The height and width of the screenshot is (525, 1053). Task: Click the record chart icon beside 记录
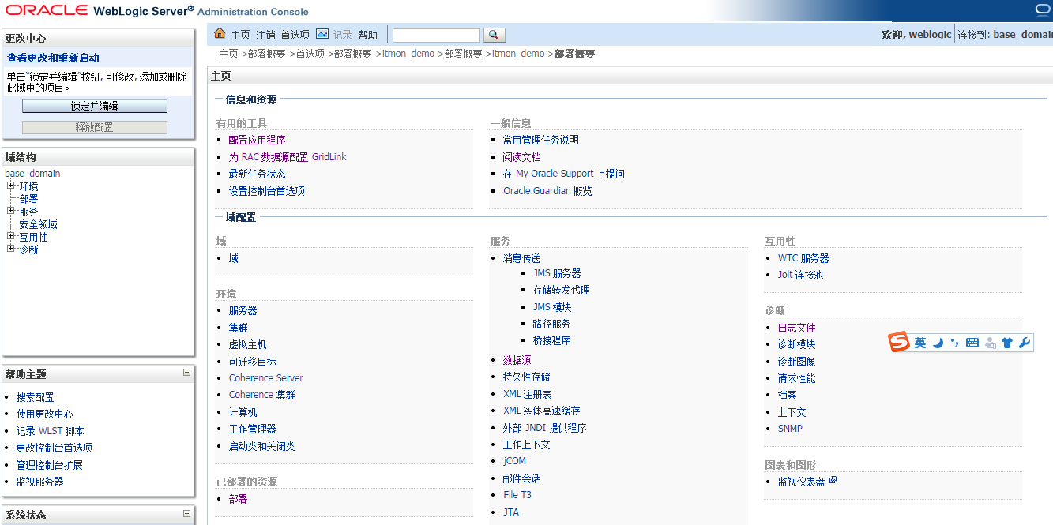(x=322, y=34)
